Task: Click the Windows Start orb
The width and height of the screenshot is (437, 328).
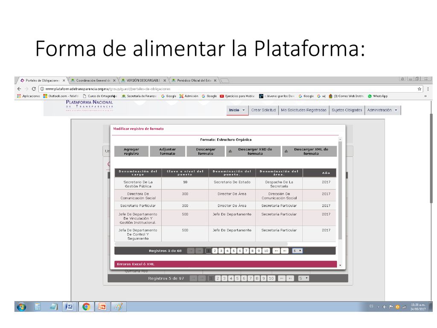Action: point(21,307)
